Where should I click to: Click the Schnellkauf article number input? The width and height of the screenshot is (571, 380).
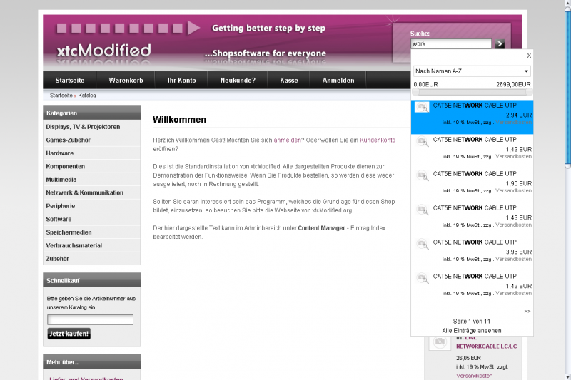pyautogui.click(x=91, y=319)
